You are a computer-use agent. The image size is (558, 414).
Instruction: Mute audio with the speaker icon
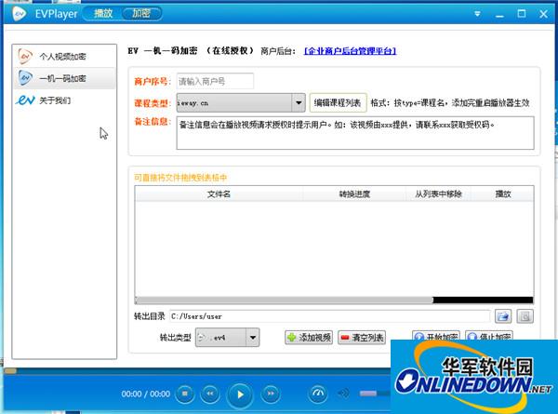(343, 394)
